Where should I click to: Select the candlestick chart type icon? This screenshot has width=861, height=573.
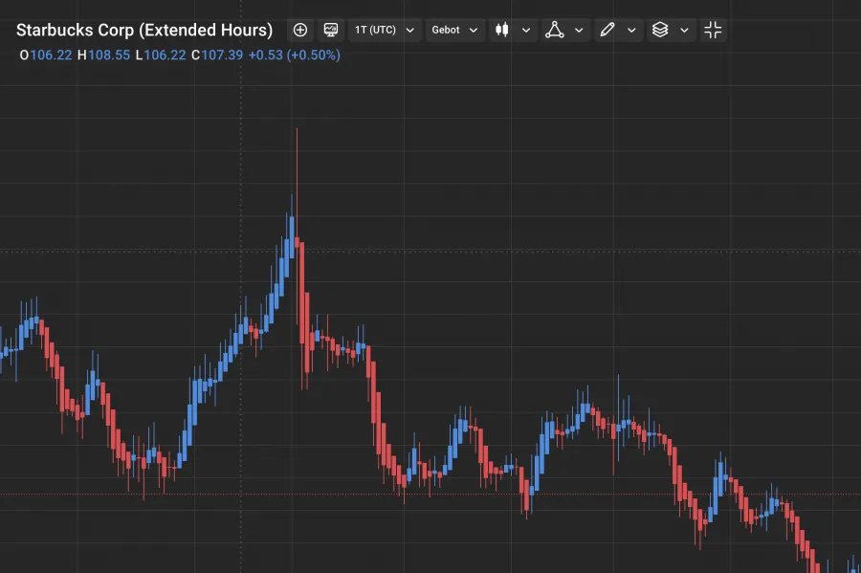click(501, 30)
